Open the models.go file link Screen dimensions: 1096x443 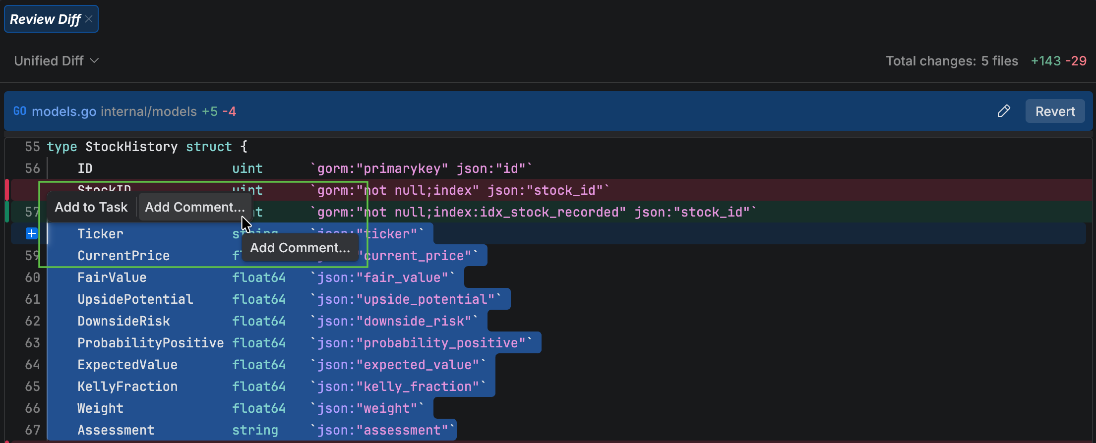(x=64, y=111)
